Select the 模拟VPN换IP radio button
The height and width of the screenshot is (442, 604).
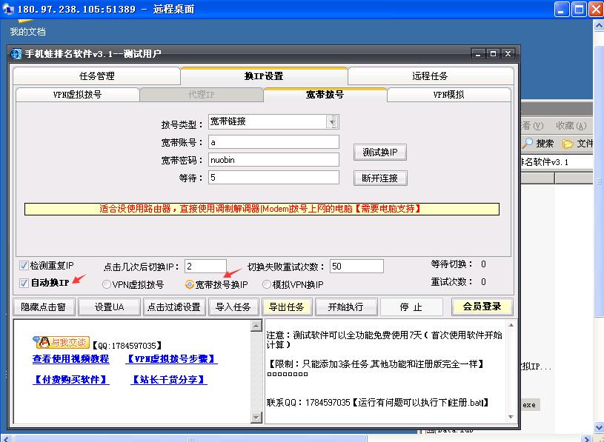click(267, 284)
